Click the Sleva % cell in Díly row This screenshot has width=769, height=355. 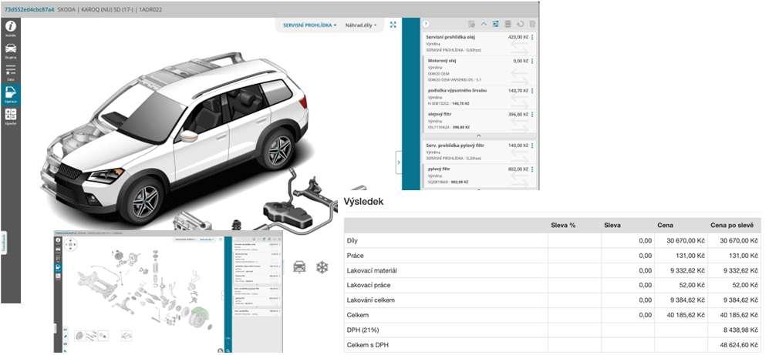(x=575, y=240)
